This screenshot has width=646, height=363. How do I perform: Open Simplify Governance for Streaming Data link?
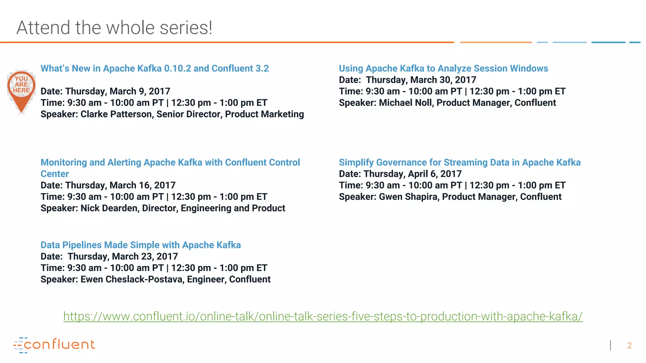(x=460, y=163)
